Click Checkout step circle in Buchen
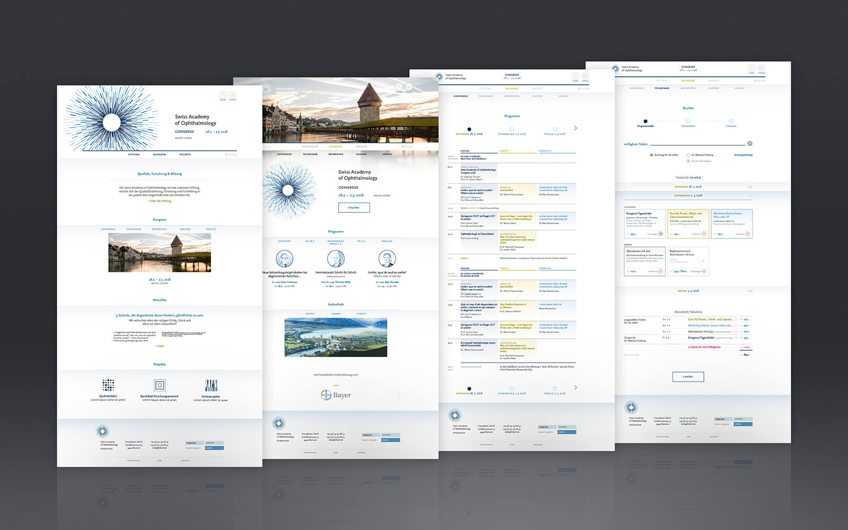Viewport: 848px width, 530px height. 731,121
